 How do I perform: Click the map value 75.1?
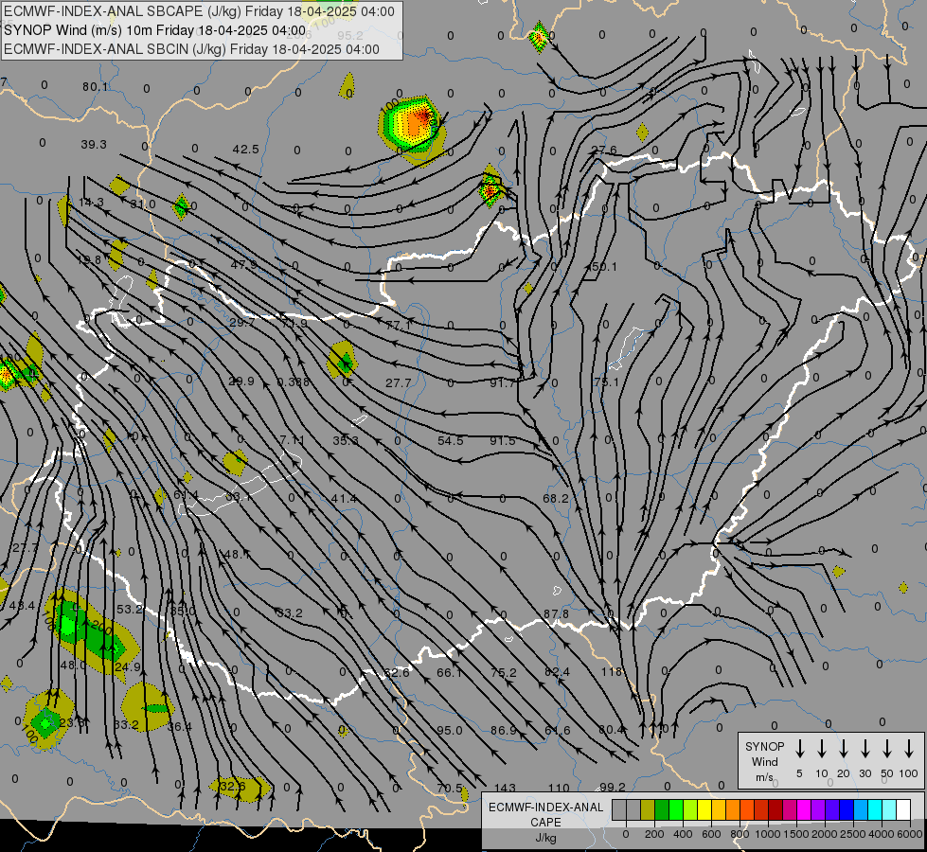click(606, 382)
